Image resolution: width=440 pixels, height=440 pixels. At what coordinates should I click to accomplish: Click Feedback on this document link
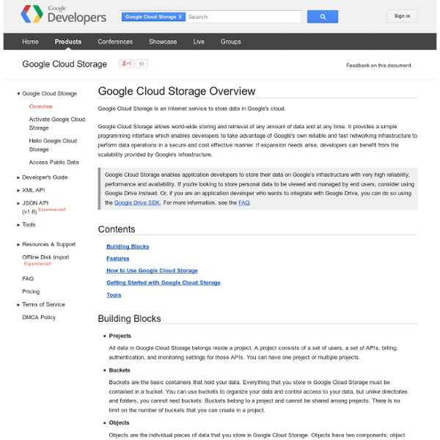[x=378, y=65]
